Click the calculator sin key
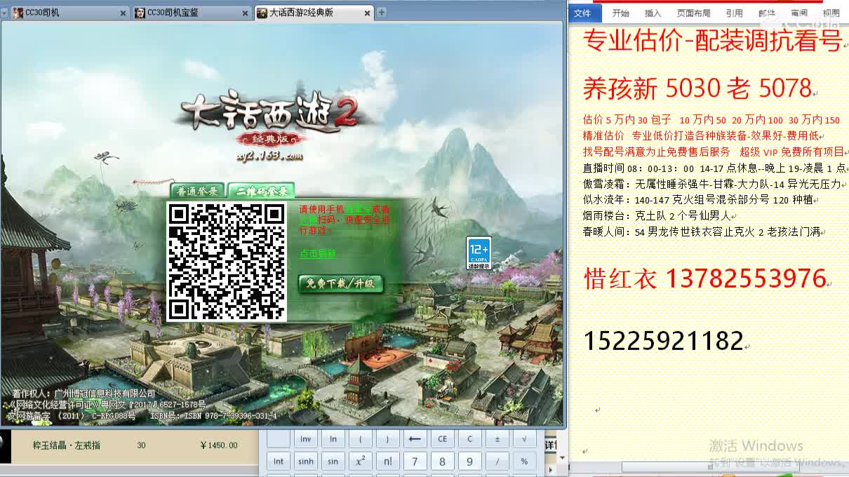The height and width of the screenshot is (477, 849). [x=333, y=462]
